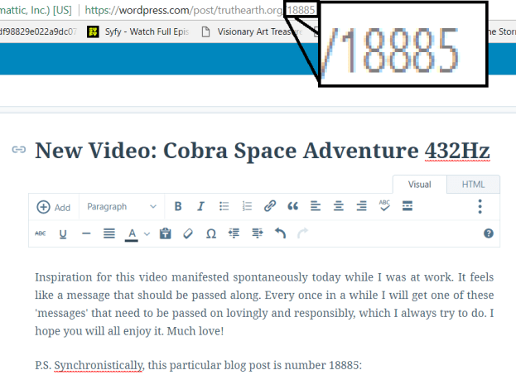Click the browser address bar URL
Image resolution: width=516 pixels, height=375 pixels.
[x=200, y=10]
